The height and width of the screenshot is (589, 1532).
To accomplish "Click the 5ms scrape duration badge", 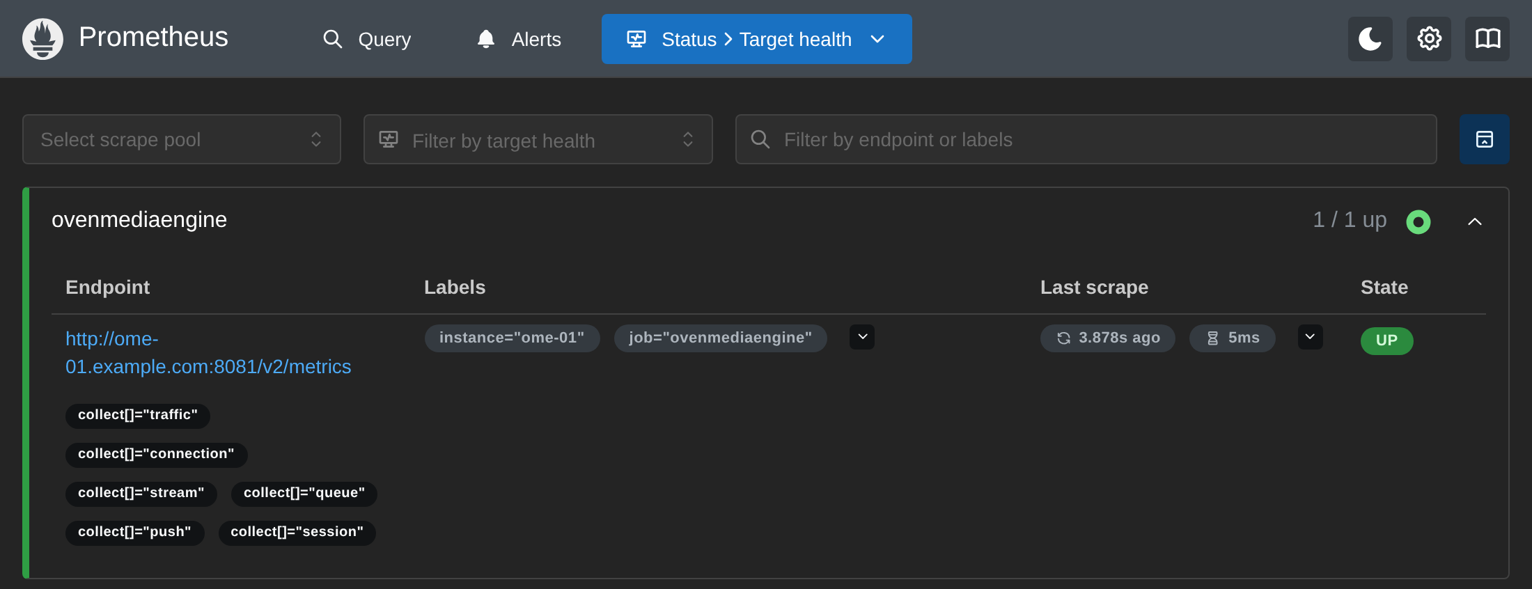I will [1232, 338].
